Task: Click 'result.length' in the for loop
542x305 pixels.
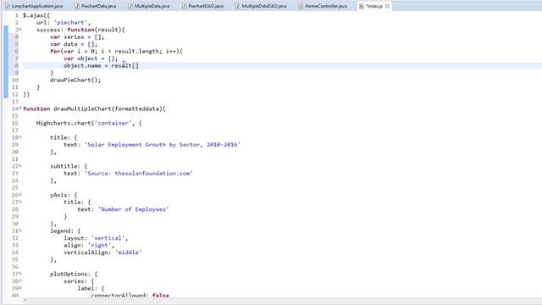Action: coord(136,51)
